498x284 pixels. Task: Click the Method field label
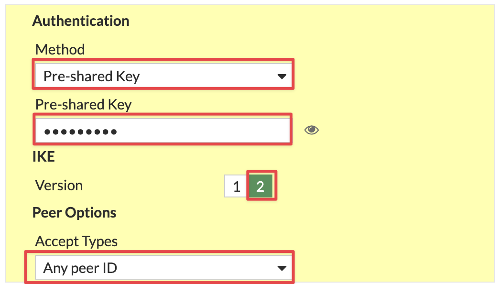60,49
